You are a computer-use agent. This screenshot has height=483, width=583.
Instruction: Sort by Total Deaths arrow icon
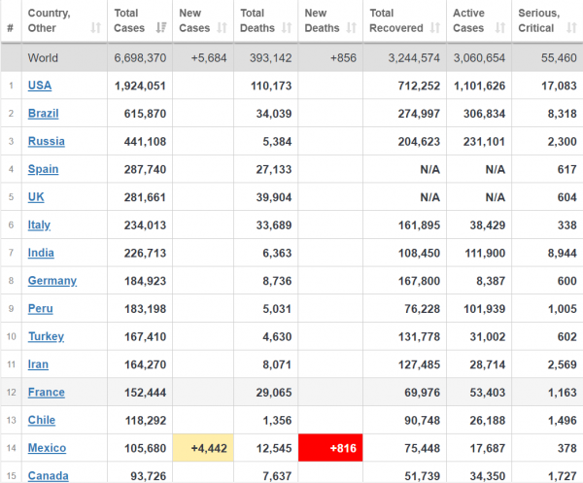(x=287, y=28)
